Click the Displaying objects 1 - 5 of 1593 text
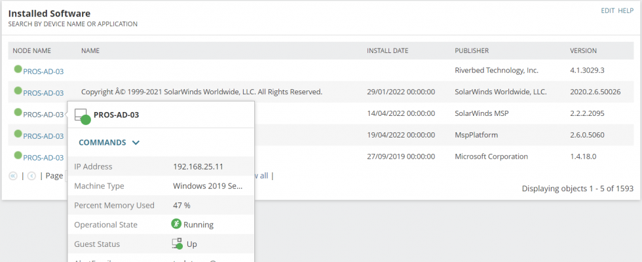 click(578, 189)
